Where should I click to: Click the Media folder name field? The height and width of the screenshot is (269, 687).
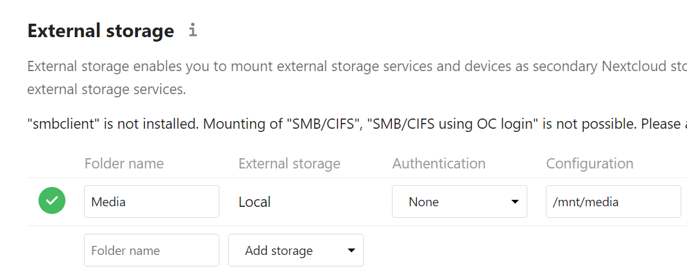pyautogui.click(x=151, y=202)
